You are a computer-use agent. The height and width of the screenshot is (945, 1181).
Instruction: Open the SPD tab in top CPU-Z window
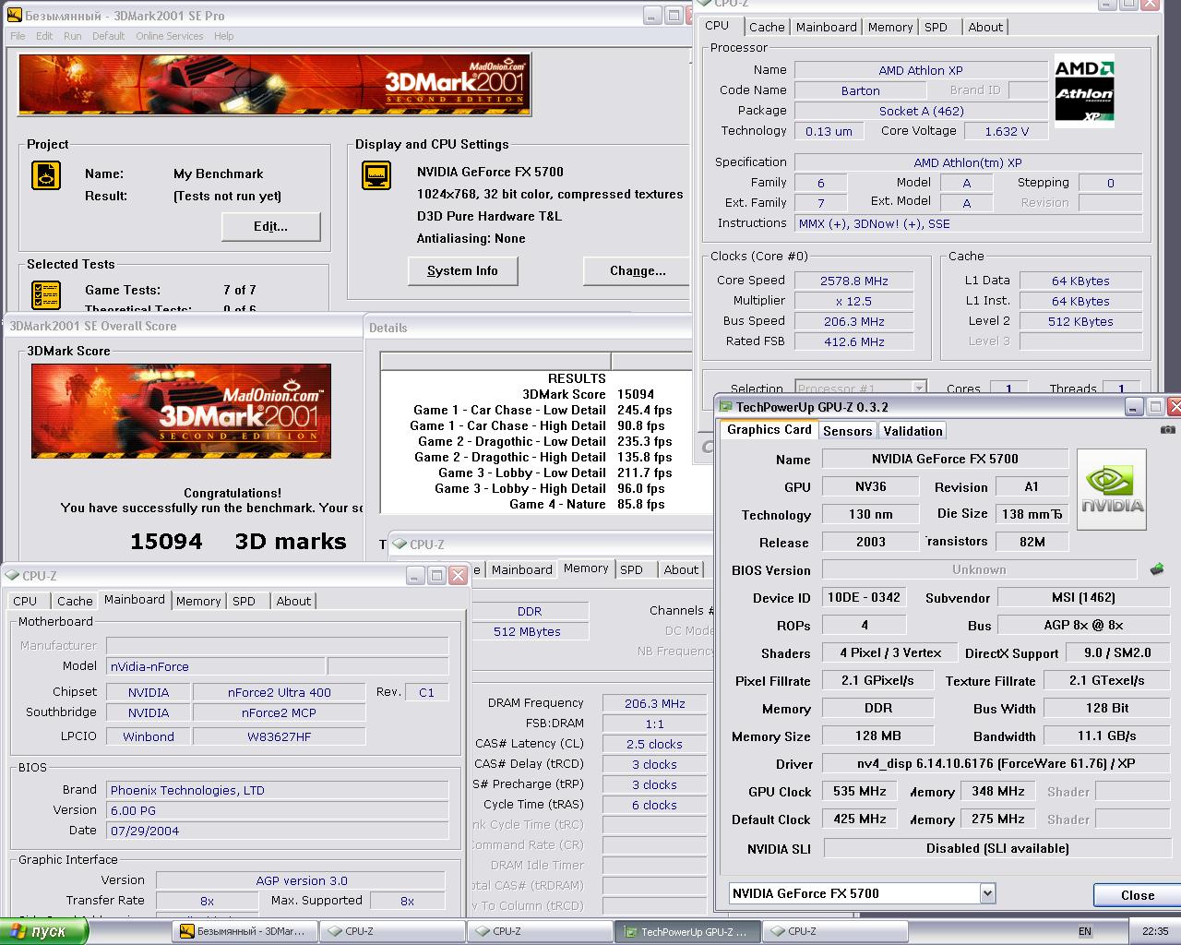tap(936, 27)
